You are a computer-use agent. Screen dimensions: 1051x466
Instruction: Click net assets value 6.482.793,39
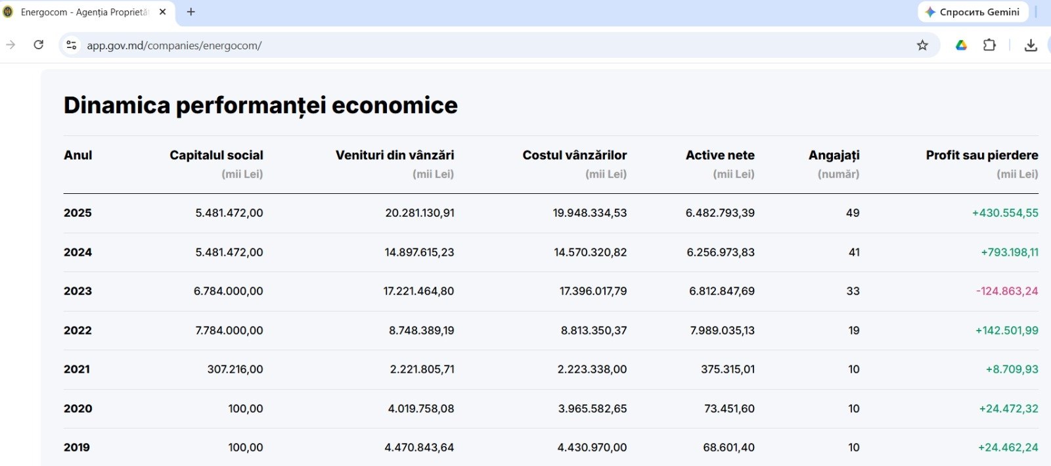click(720, 213)
